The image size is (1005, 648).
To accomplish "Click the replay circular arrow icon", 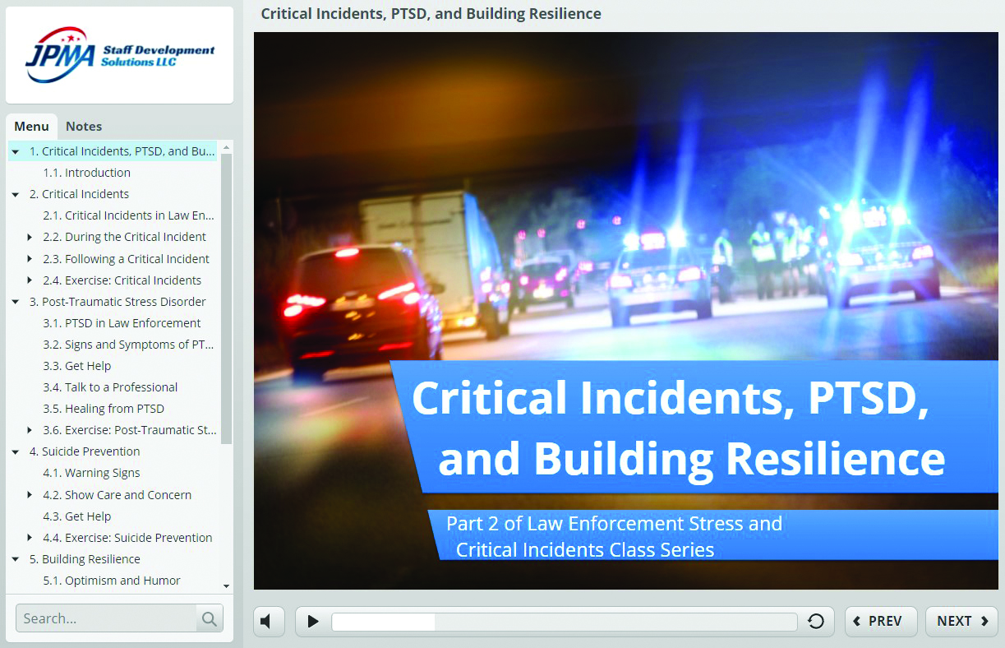I will (816, 622).
